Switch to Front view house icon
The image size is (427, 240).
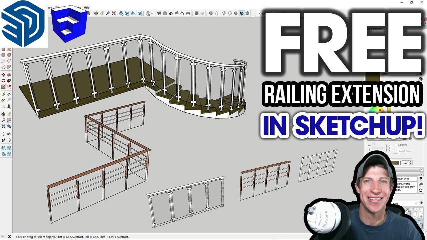(171, 13)
